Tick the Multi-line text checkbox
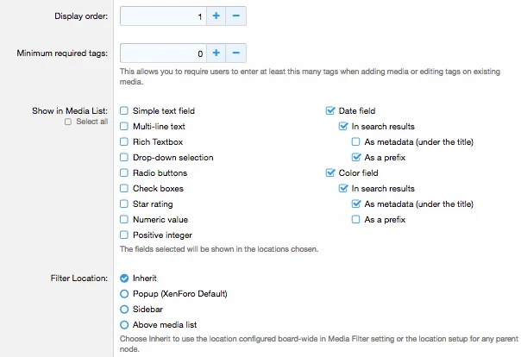521x357 pixels. pyautogui.click(x=124, y=127)
